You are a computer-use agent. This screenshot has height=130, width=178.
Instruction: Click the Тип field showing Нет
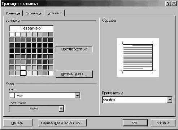[44, 95]
